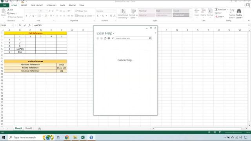Click Decrease Decimal icon
This screenshot has height=141, width=251.
pos(114,16)
